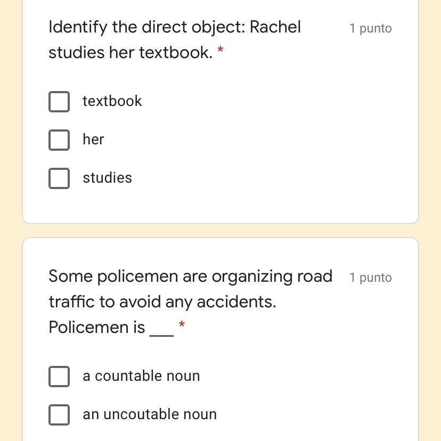This screenshot has height=441, width=441.
Task: Click the 'studies her textbook.' question line
Action: pyautogui.click(x=130, y=53)
